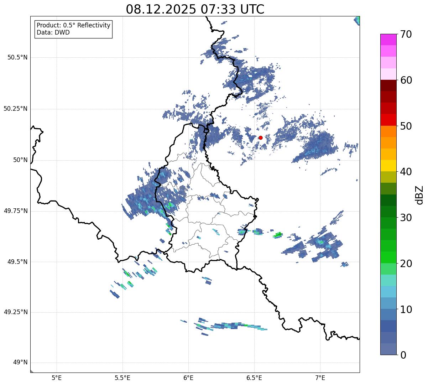This screenshot has width=428, height=385.
Task: Click the 49°N latitude label
Action: (x=20, y=363)
